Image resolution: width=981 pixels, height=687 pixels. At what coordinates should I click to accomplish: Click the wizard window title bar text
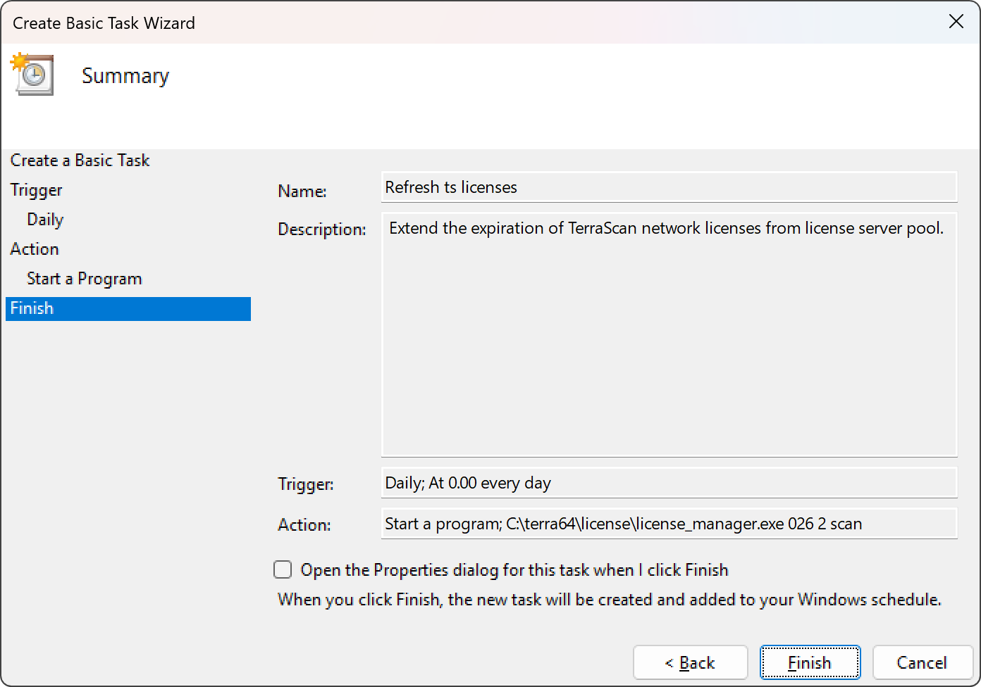click(x=104, y=23)
